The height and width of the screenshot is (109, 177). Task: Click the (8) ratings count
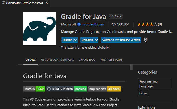coord(160,24)
